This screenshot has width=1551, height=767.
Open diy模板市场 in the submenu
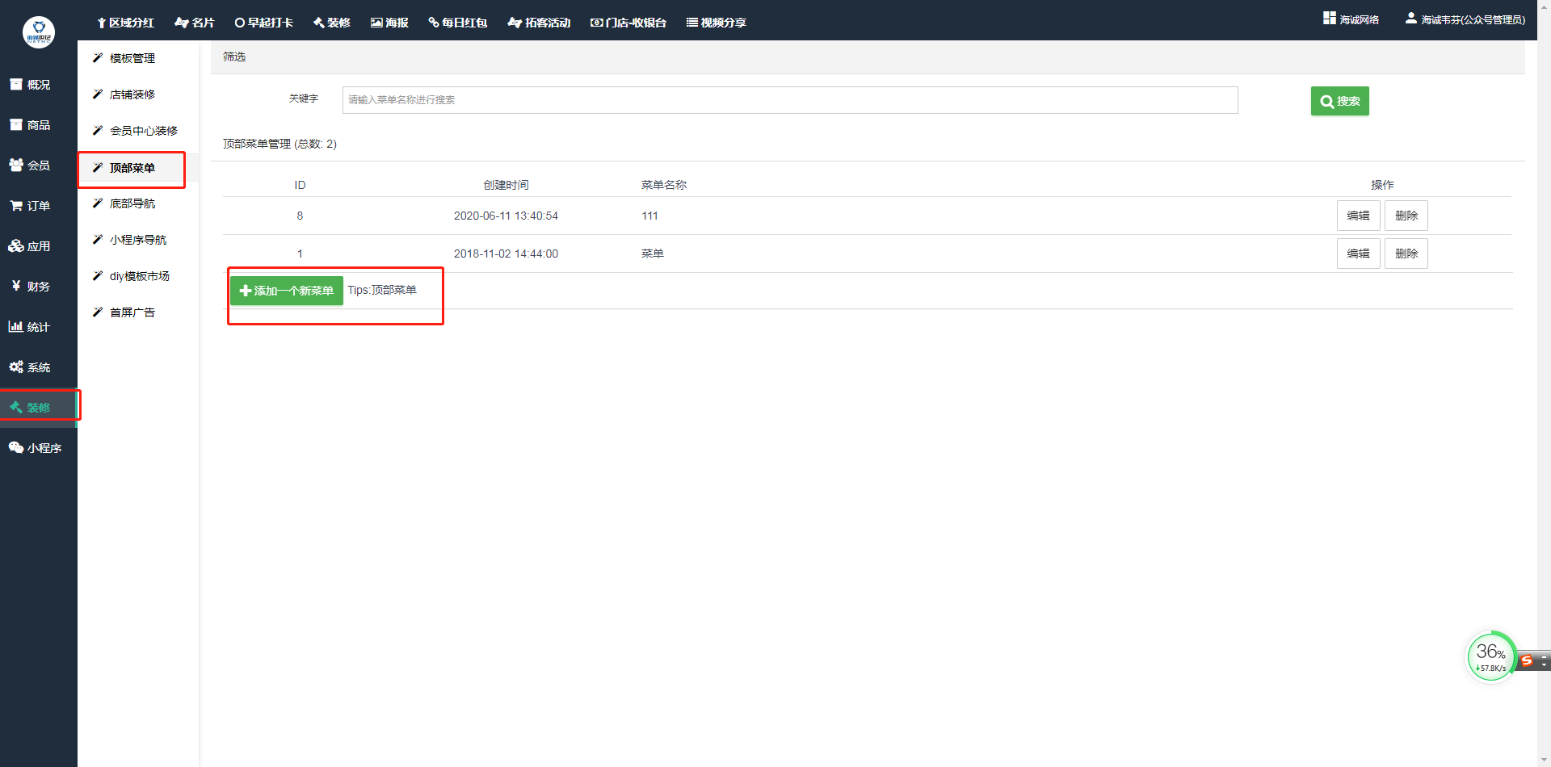tap(139, 276)
